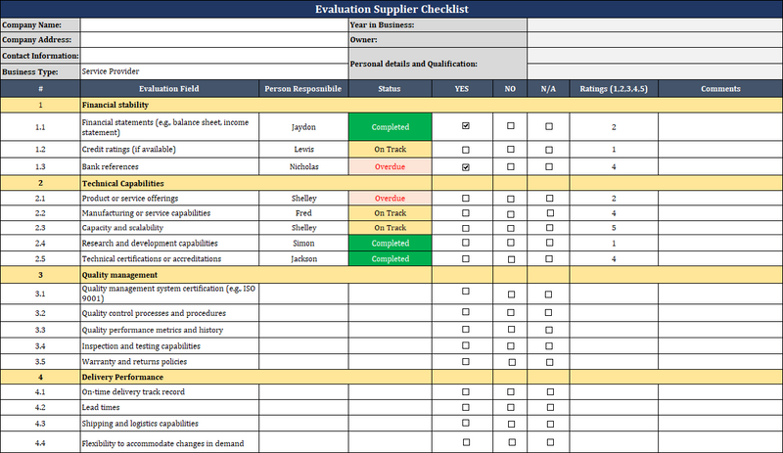Select the Technical Capabilities section row

point(391,183)
